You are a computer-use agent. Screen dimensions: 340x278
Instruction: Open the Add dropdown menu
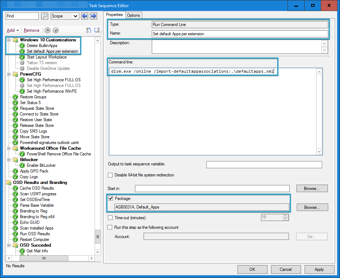coord(12,30)
